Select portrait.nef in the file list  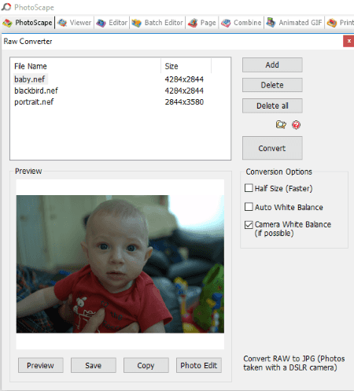pyautogui.click(x=34, y=102)
